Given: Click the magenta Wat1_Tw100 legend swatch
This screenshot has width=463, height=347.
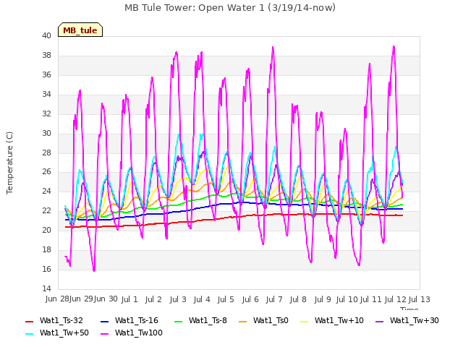Looking at the screenshot, I should tap(105, 333).
